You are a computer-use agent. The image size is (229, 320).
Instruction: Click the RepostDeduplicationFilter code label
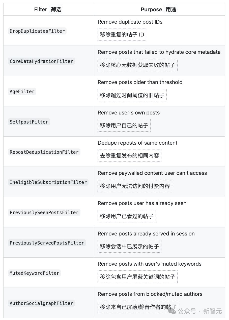coord(44,152)
